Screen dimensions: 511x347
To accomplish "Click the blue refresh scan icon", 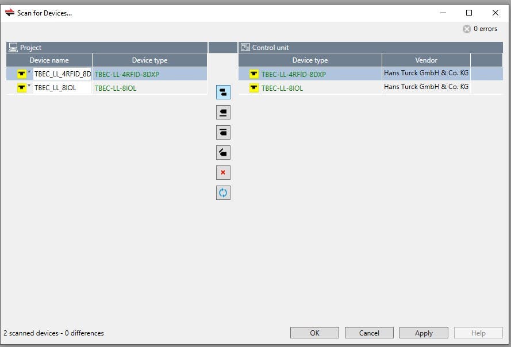I will point(223,192).
